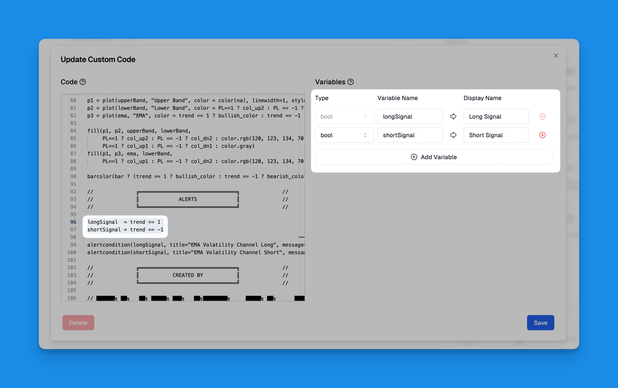Image resolution: width=618 pixels, height=388 pixels.
Task: Click the ALERTS comment banner in code
Action: pos(188,200)
